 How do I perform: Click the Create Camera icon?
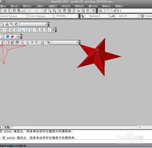click(x=42, y=43)
